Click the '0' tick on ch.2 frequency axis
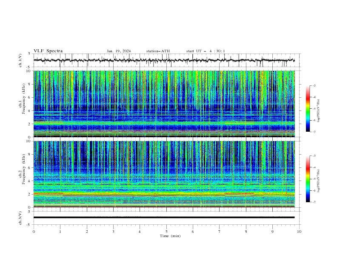 point(30,207)
